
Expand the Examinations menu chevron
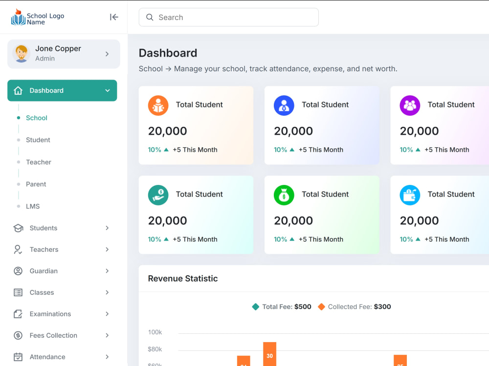tap(107, 314)
